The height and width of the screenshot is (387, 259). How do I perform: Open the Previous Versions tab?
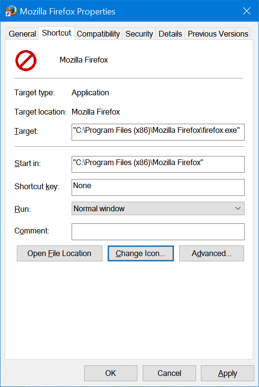218,34
